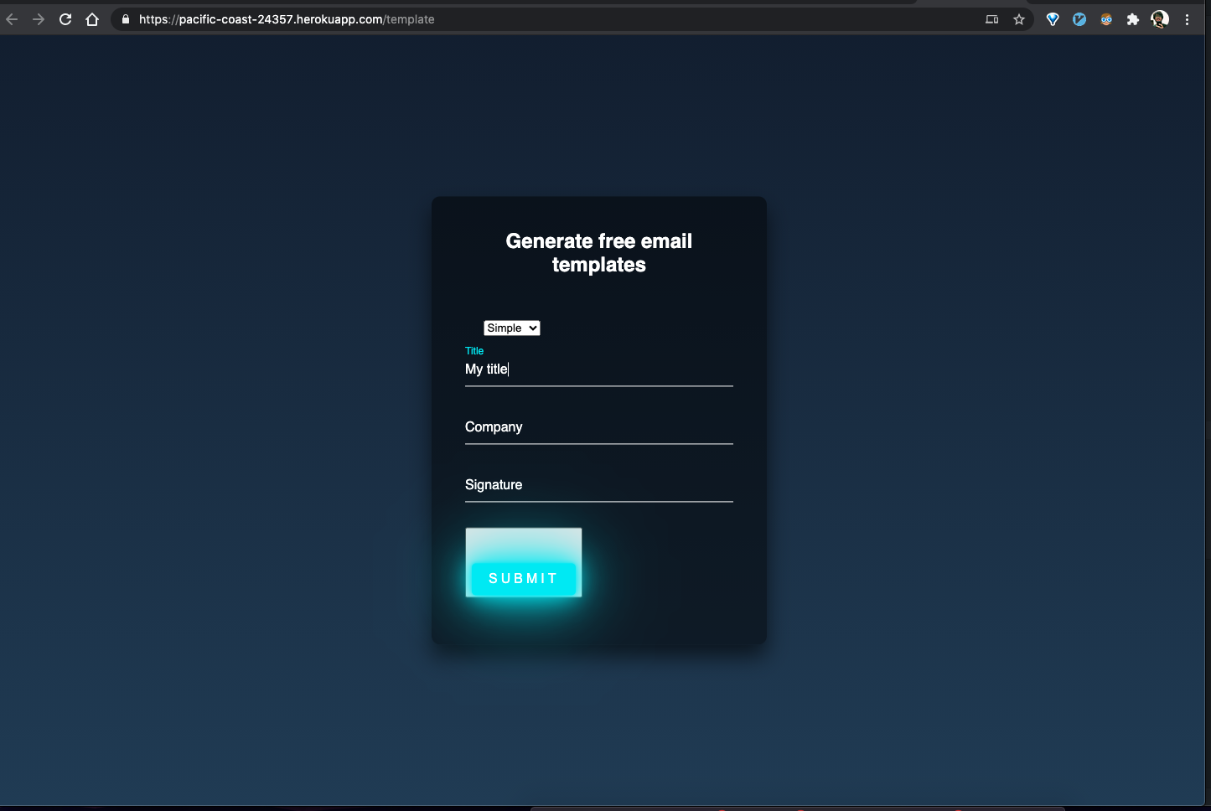
Task: Open the blue diamond extension
Action: (x=1053, y=19)
